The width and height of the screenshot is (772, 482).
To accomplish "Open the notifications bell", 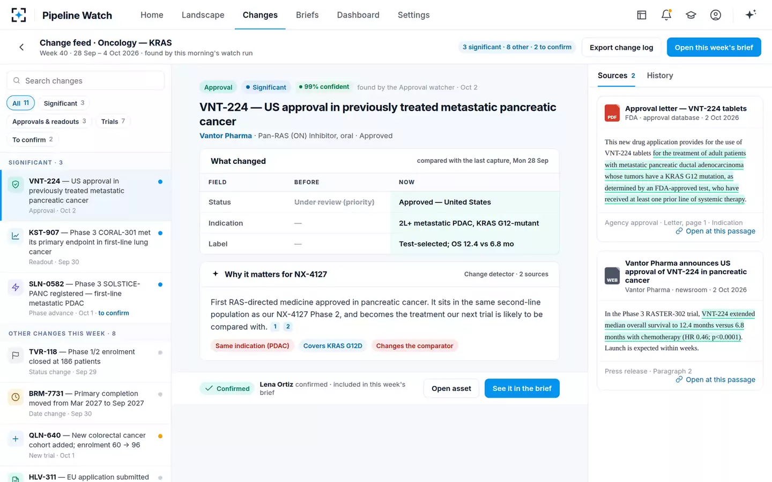I will click(666, 15).
